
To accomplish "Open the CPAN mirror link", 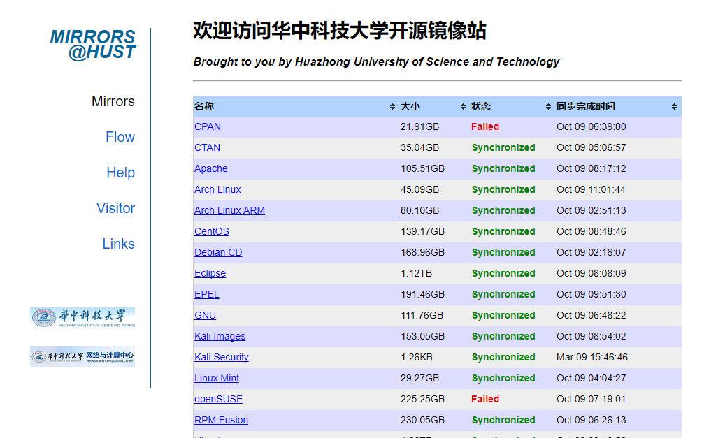I will point(207,126).
